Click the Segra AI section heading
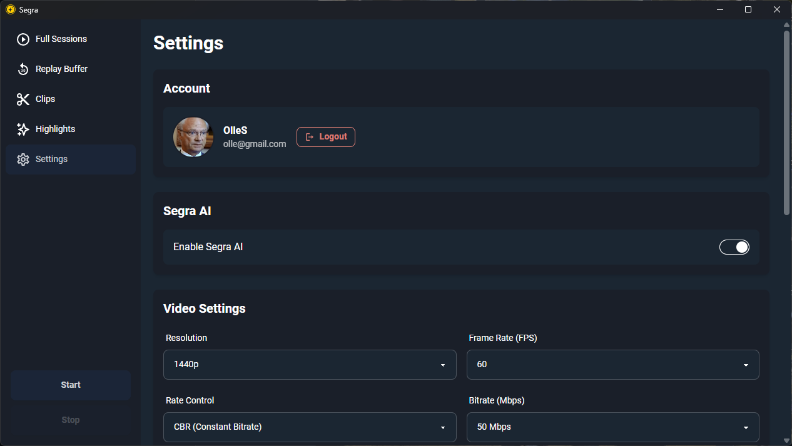The image size is (792, 446). (x=187, y=211)
